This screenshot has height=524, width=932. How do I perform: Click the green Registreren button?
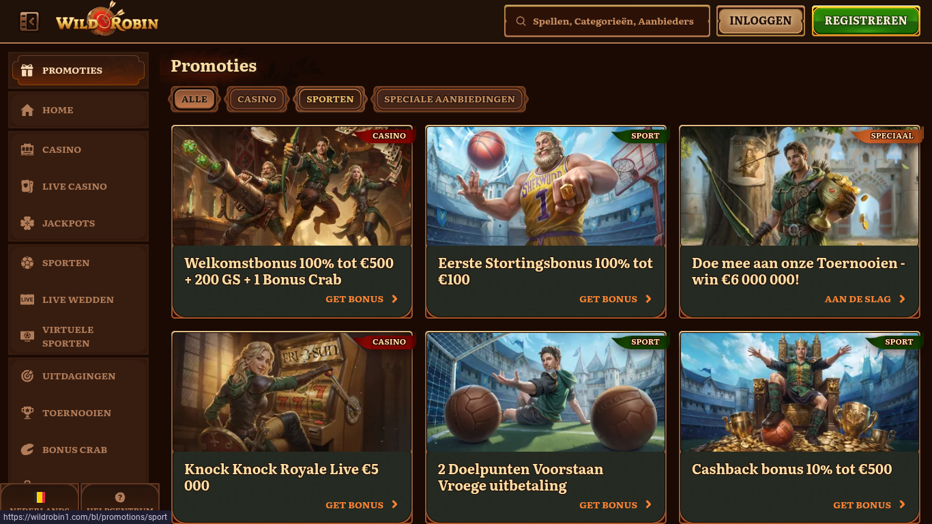[x=866, y=21]
